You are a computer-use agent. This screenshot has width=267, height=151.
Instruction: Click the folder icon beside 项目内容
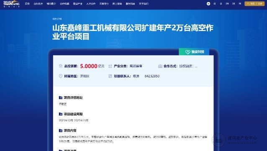tap(60, 131)
